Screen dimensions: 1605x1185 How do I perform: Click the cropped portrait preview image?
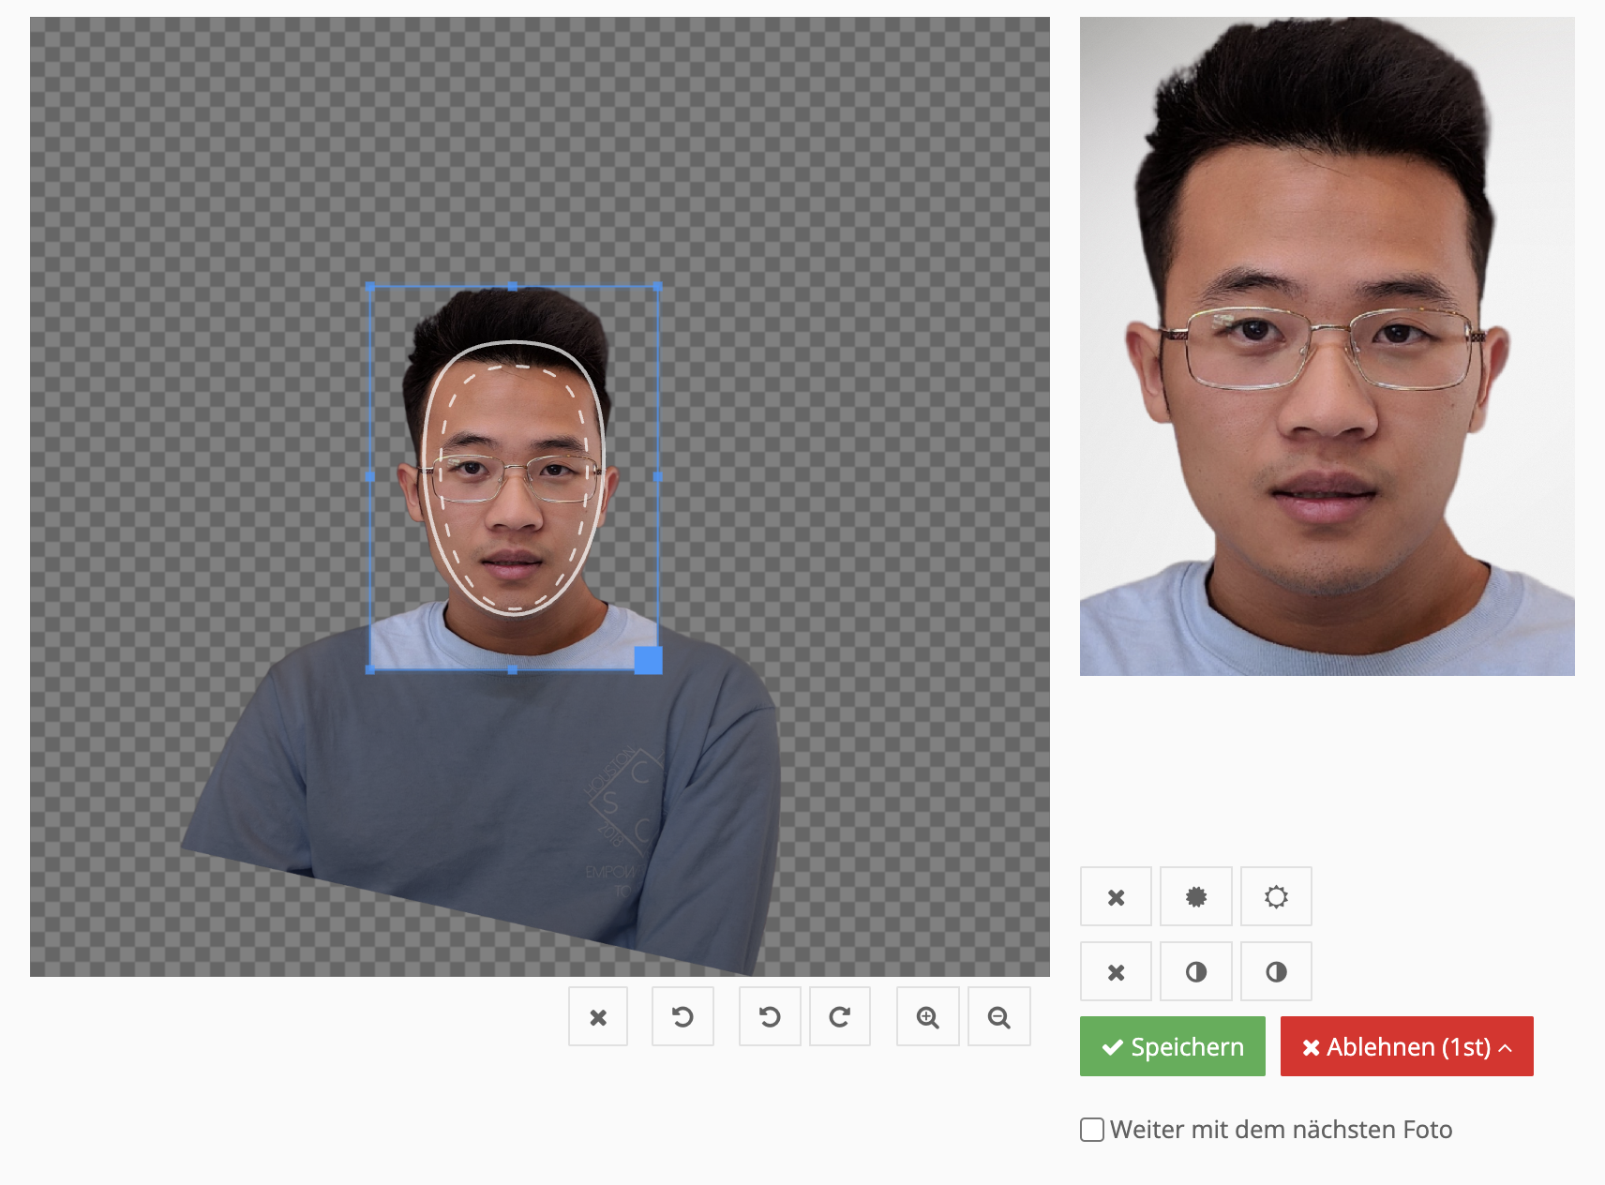1327,346
